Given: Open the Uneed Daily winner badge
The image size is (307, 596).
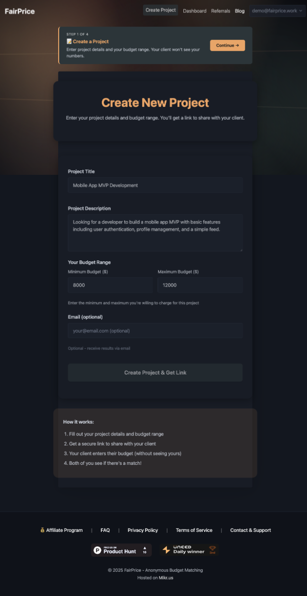Looking at the screenshot, I should click(189, 550).
